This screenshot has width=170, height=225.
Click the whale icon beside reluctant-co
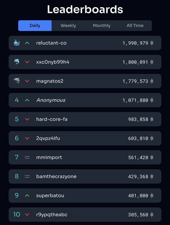[x=17, y=43]
